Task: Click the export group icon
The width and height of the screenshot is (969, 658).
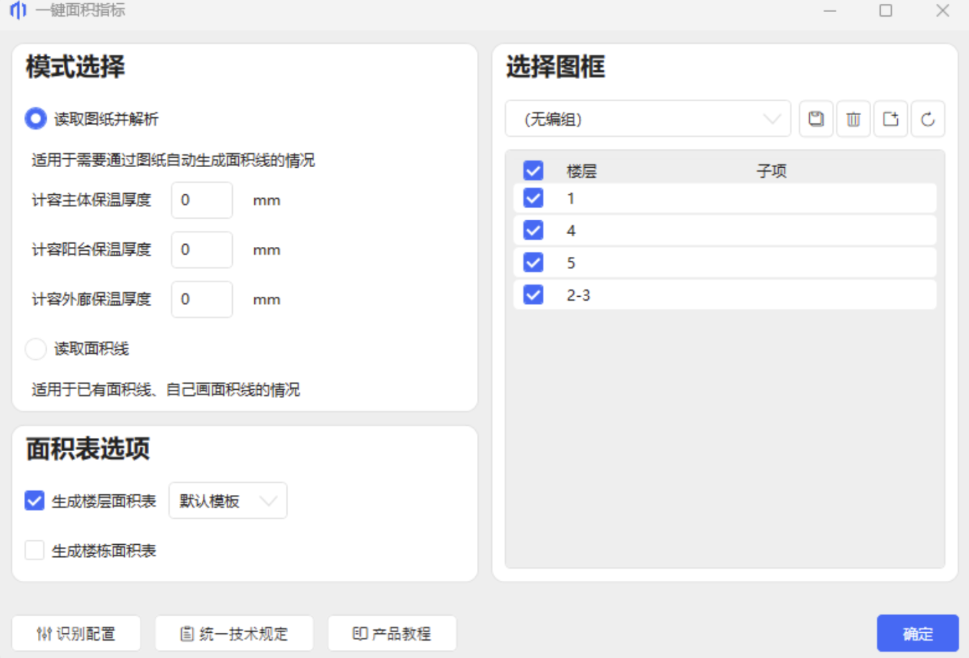Action: pos(890,119)
